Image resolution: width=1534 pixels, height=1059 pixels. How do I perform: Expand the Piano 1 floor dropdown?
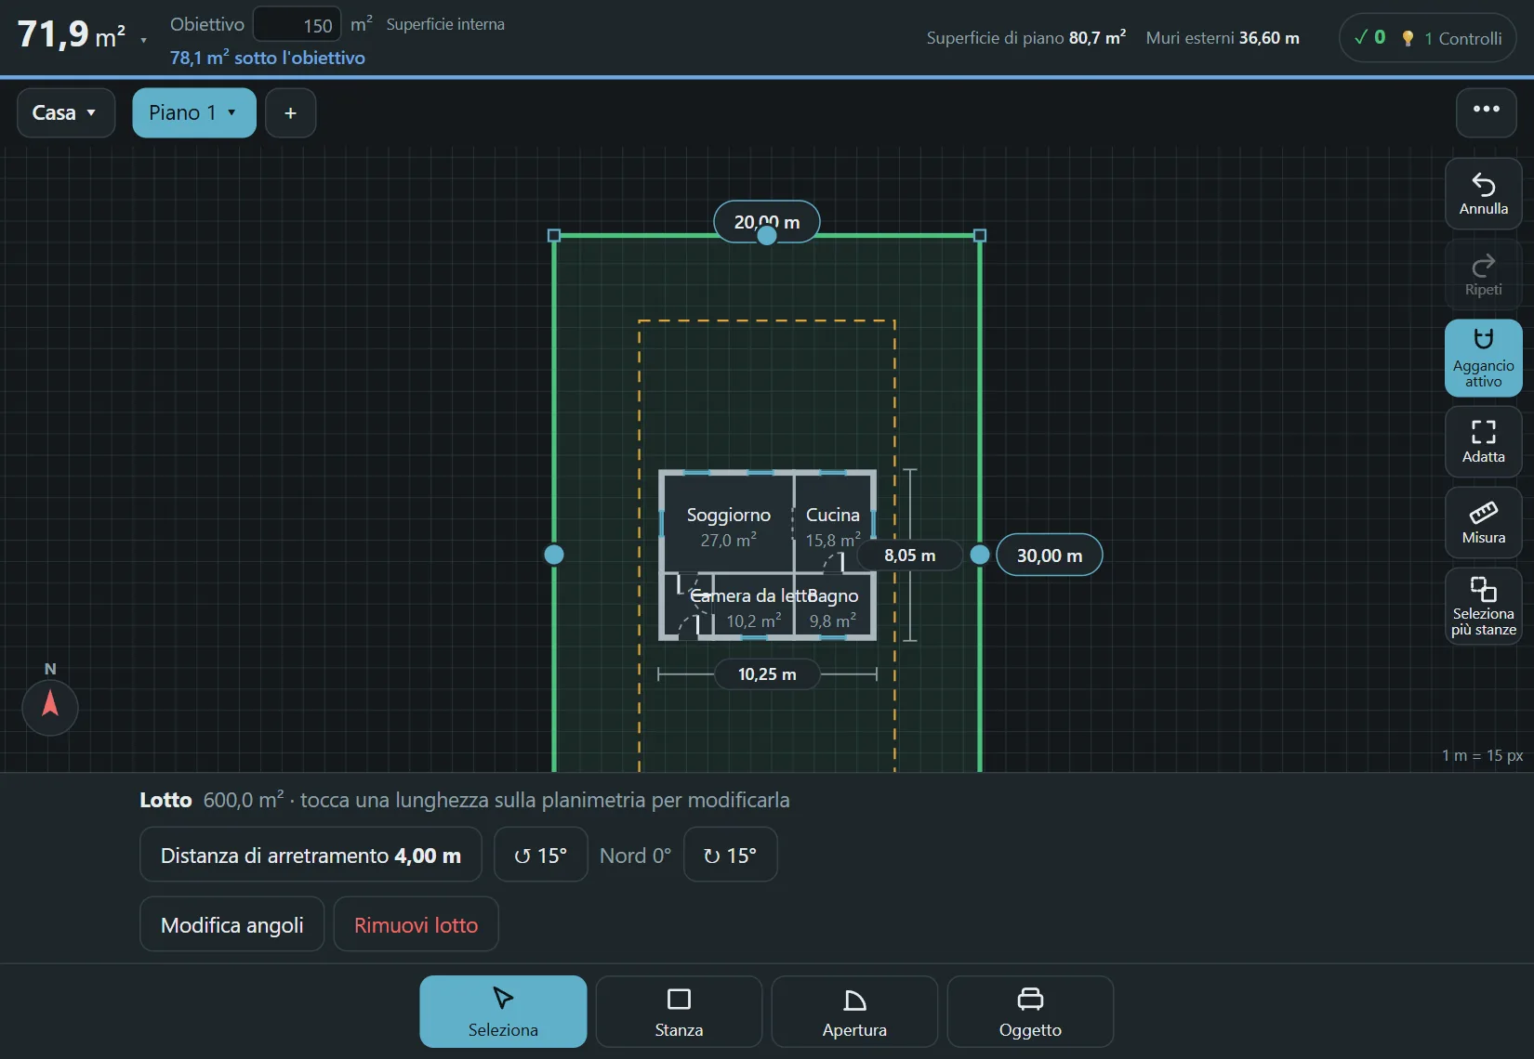coord(194,112)
